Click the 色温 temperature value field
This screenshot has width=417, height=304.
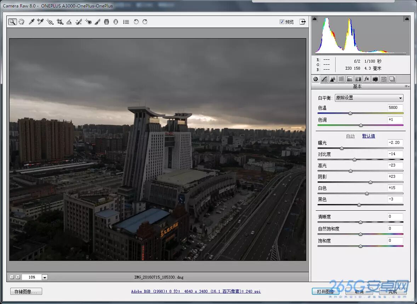pos(395,107)
